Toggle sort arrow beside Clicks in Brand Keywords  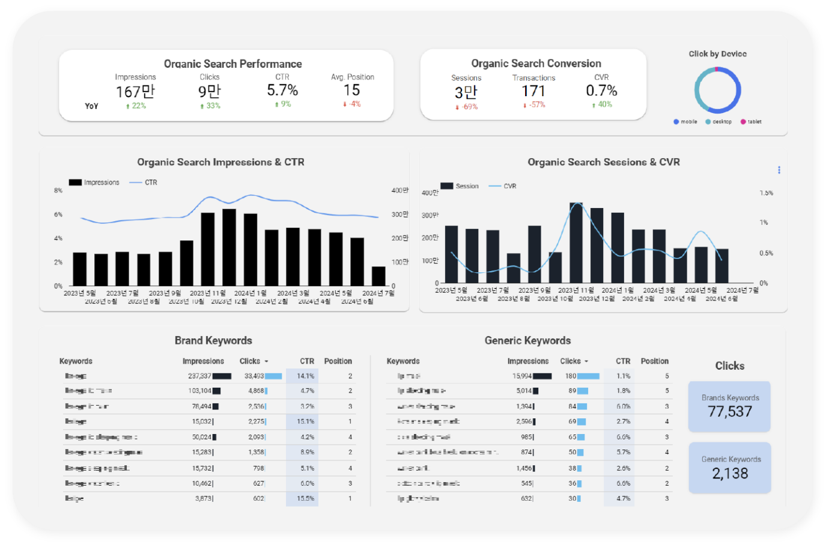266,361
